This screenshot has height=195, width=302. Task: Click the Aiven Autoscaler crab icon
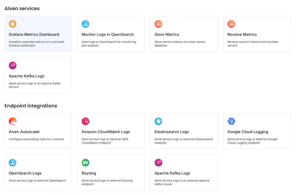[12, 121]
